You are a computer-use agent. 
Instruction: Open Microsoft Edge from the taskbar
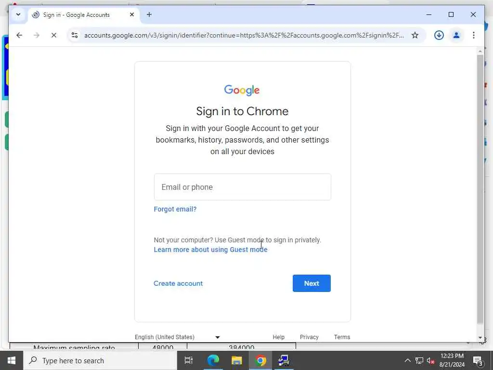[x=213, y=360]
